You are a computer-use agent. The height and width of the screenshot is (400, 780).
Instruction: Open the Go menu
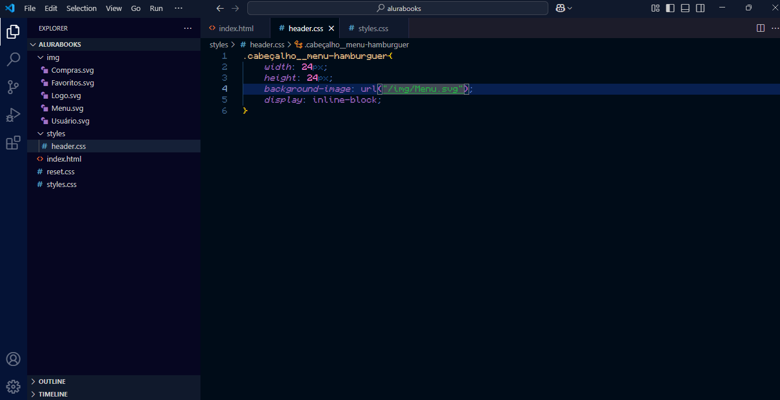point(136,8)
